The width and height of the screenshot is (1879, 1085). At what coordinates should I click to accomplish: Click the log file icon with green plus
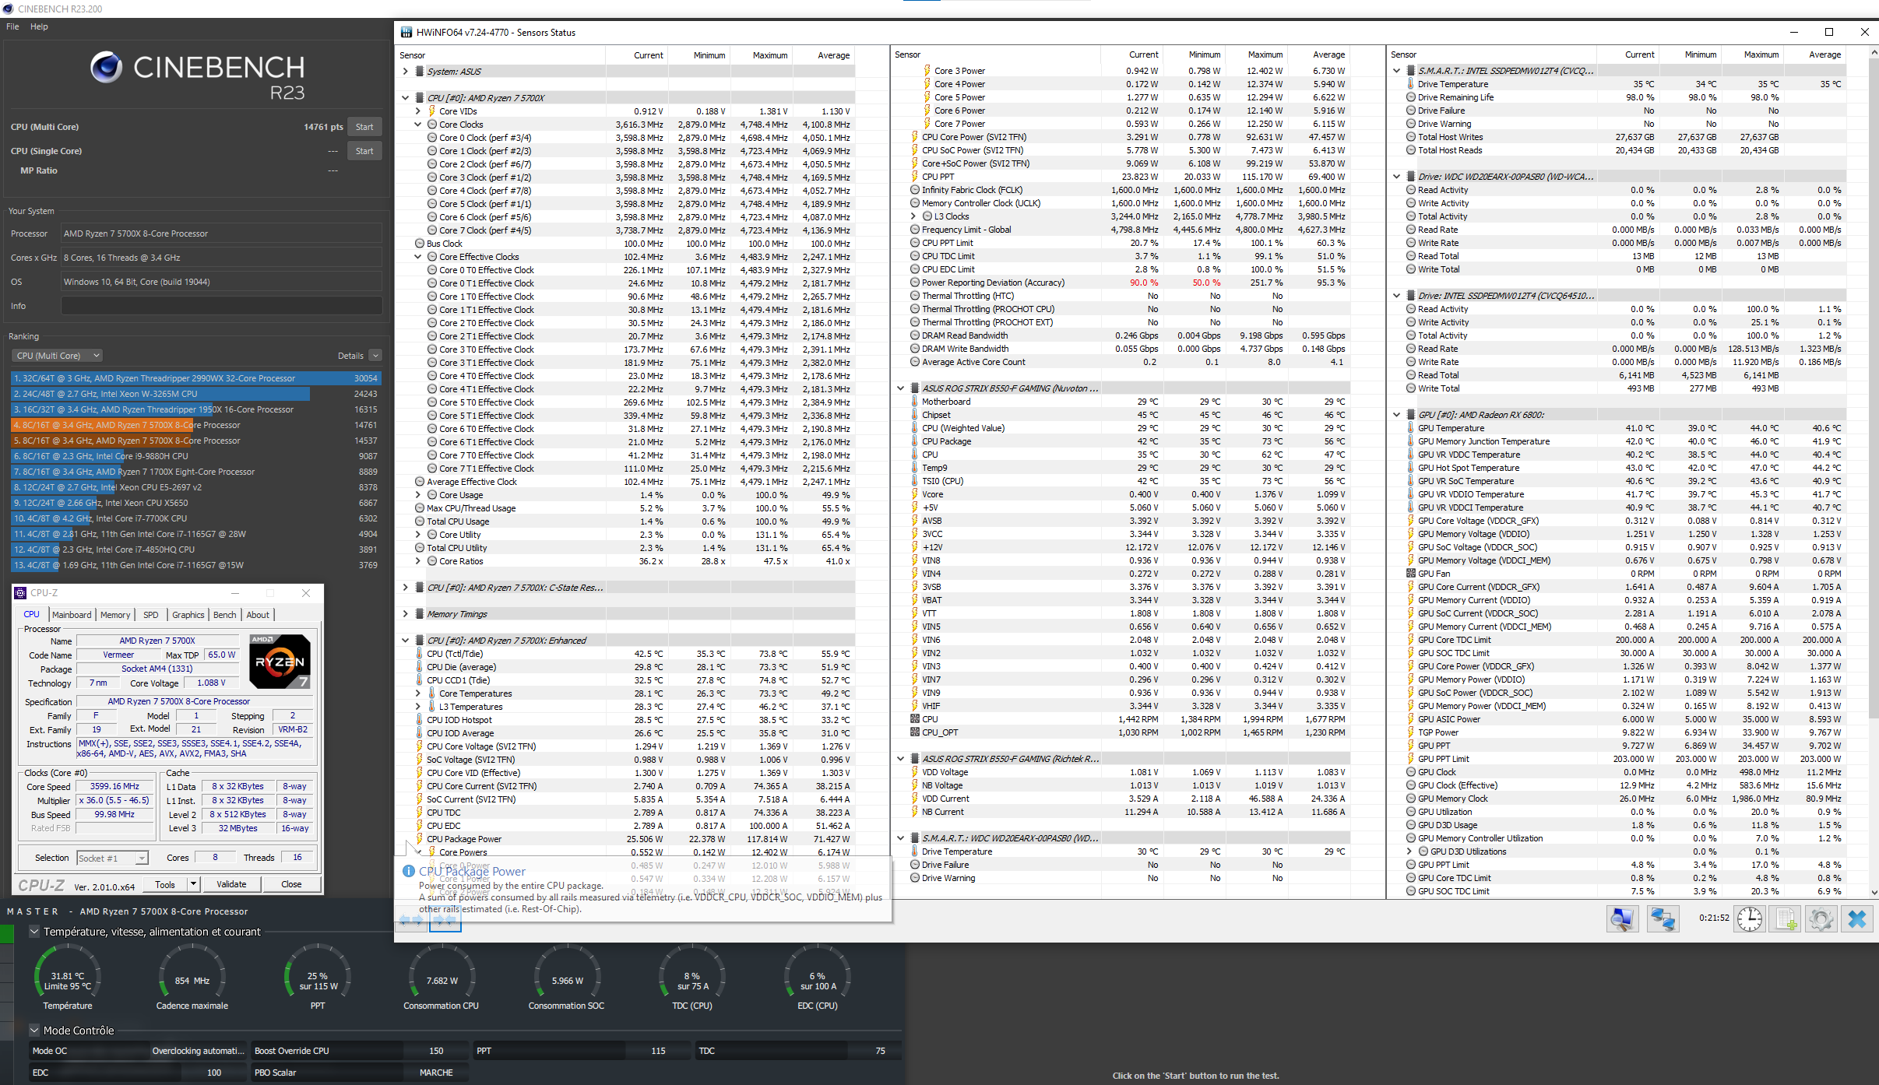(x=1786, y=918)
